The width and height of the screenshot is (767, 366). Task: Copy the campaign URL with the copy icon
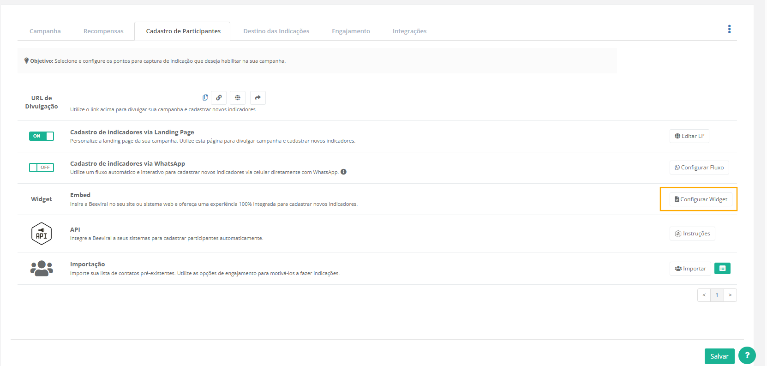click(x=205, y=97)
